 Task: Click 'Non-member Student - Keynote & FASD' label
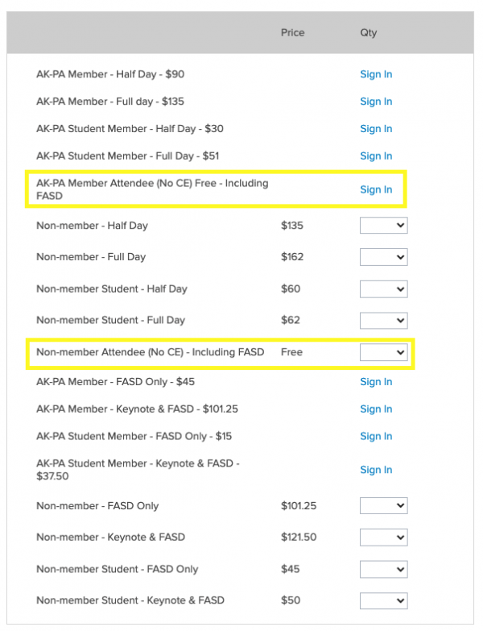click(x=130, y=600)
